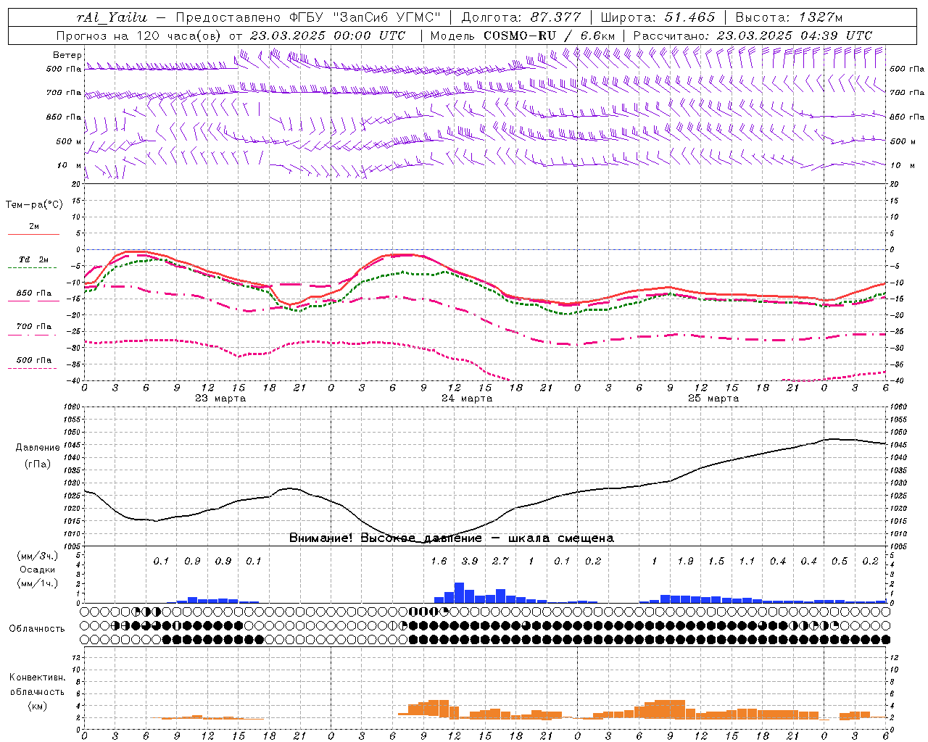Click the tallest blue precipitation bar on 24 марта
This screenshot has width=928, height=742.
click(x=459, y=593)
